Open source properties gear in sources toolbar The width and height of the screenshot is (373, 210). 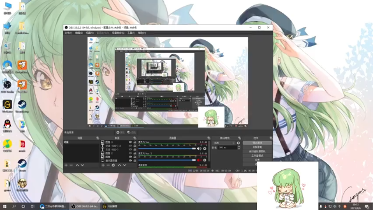[x=113, y=165]
